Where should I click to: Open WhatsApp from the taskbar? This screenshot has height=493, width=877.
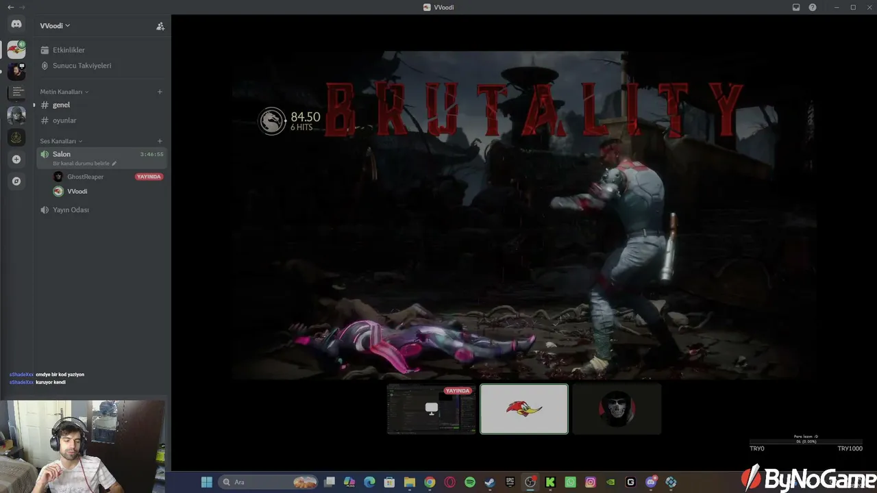click(x=570, y=482)
